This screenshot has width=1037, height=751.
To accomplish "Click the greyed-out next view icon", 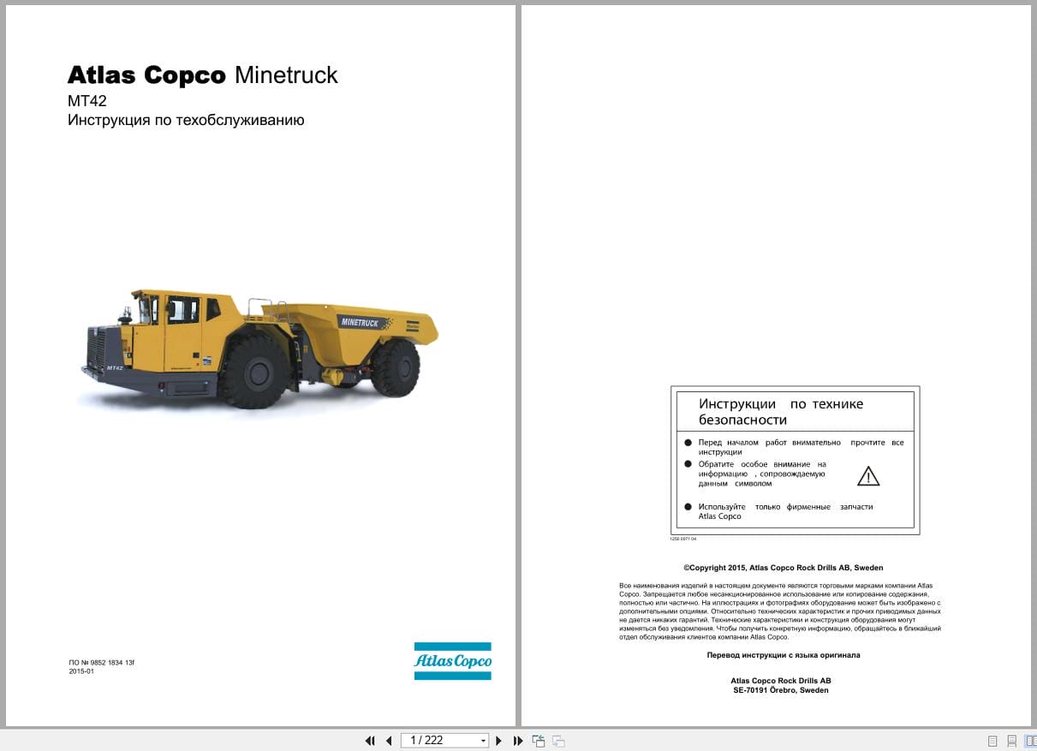I will [558, 741].
